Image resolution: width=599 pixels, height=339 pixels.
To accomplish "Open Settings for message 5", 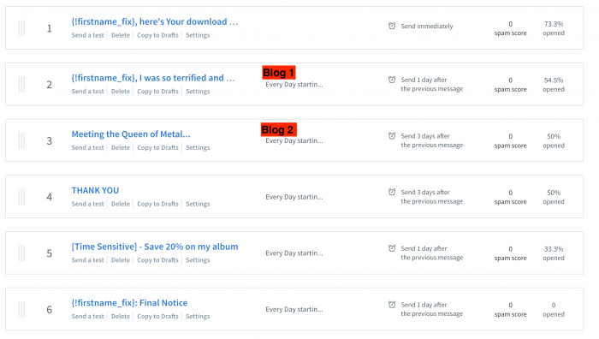I will coord(198,260).
